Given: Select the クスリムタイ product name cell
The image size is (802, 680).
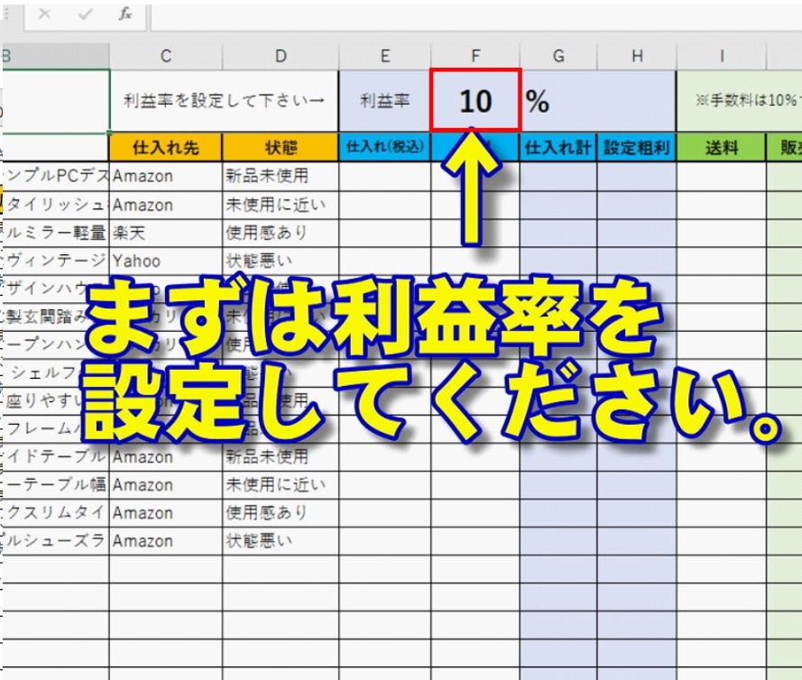Looking at the screenshot, I should click(x=55, y=513).
